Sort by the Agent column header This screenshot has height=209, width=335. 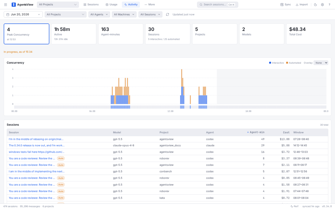coord(210,132)
